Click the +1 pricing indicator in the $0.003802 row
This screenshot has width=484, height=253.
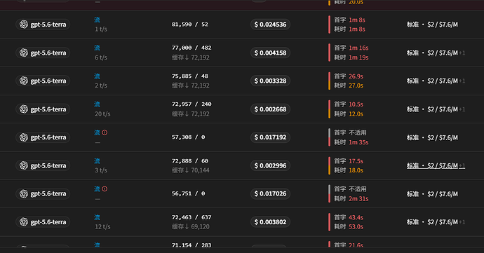(462, 222)
